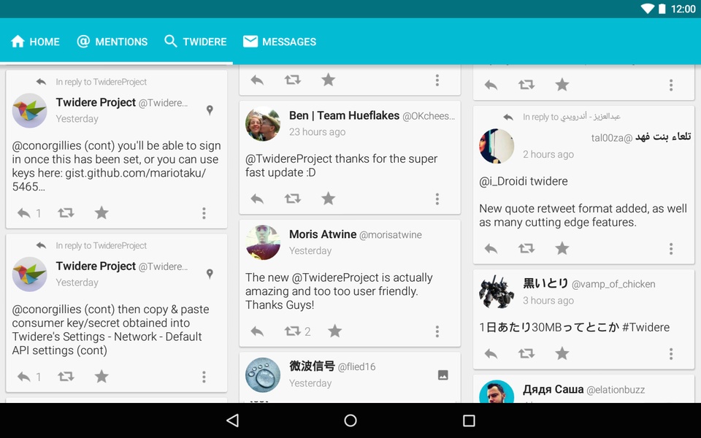Reply to Ben's super fast update tweet
Image resolution: width=701 pixels, height=438 pixels.
(257, 199)
